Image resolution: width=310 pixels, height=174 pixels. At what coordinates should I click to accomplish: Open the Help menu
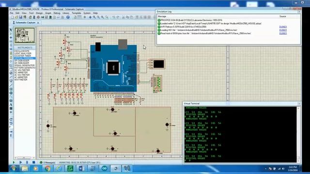tap(95, 13)
